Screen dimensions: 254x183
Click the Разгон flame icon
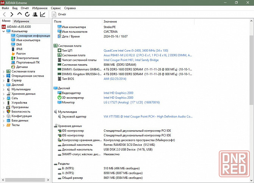13,54
